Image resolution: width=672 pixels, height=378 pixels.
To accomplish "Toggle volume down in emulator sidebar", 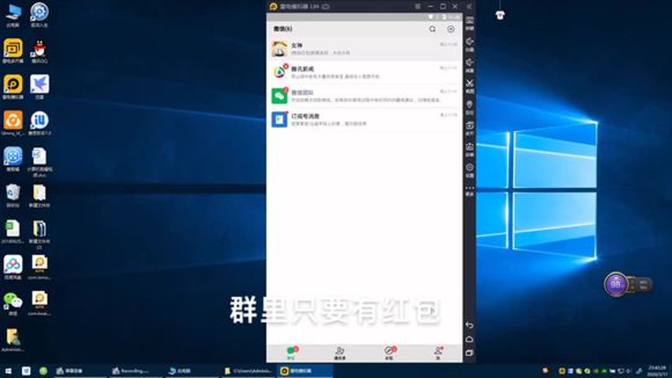I will [x=469, y=62].
